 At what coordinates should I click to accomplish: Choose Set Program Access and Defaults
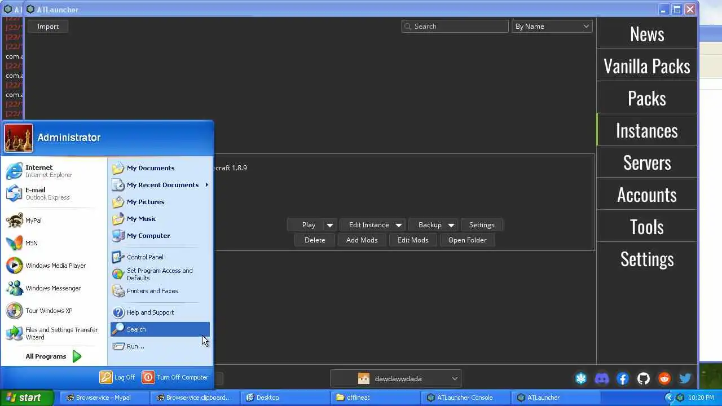160,274
